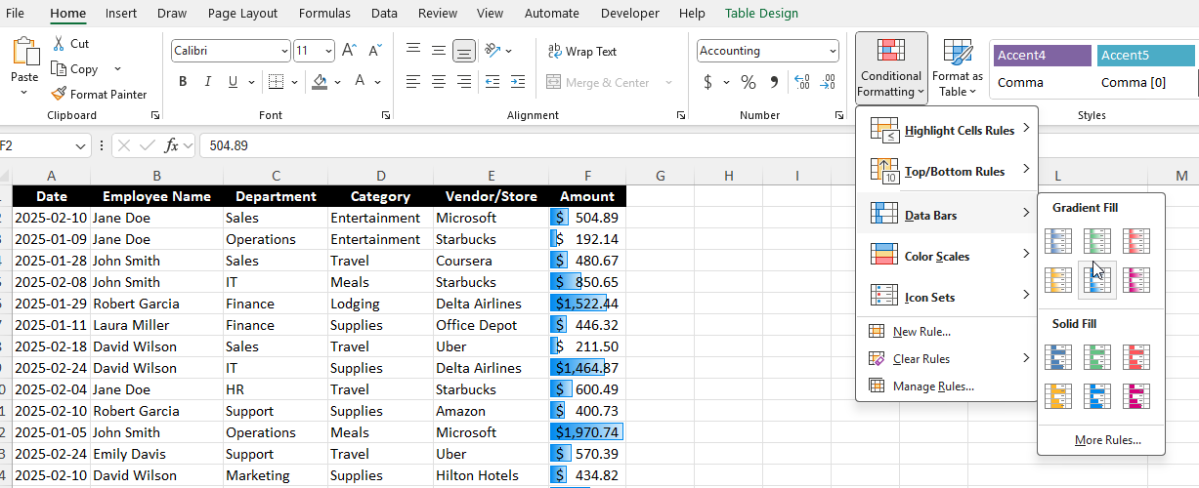Viewport: 1199px width, 488px height.
Task: Switch to the Formulas ribbon tab
Action: pyautogui.click(x=324, y=14)
